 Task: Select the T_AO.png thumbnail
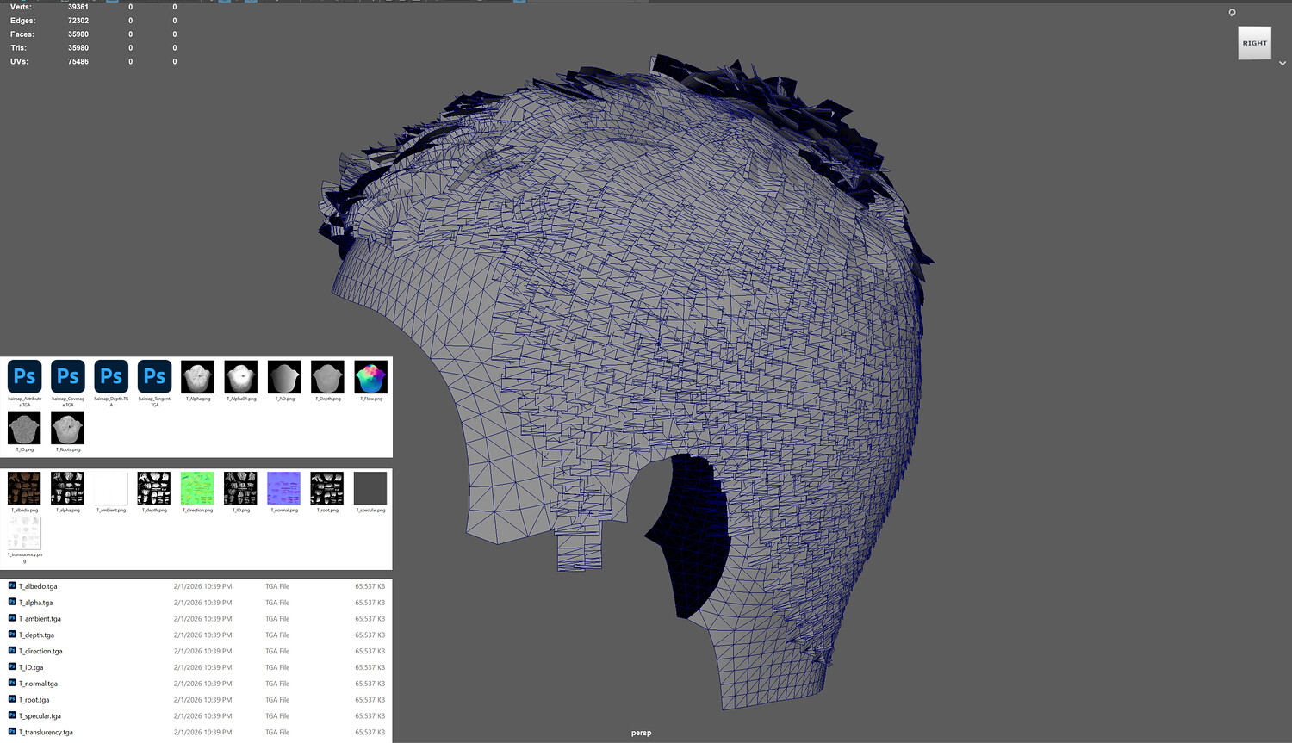[284, 377]
